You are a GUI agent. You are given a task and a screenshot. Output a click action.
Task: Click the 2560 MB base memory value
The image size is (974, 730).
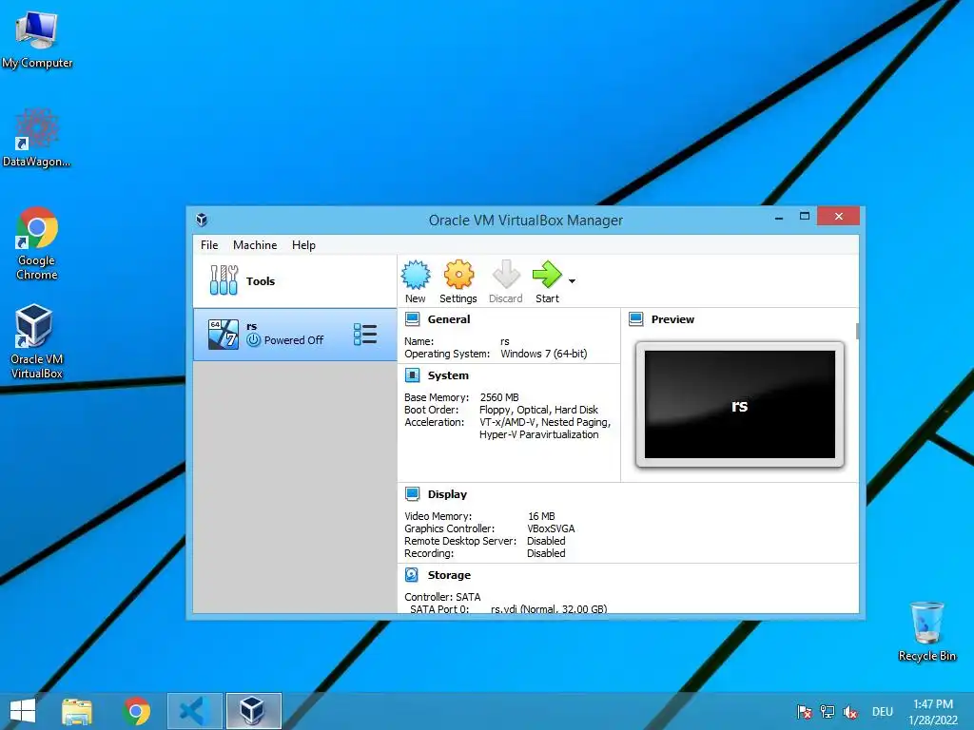click(x=498, y=397)
